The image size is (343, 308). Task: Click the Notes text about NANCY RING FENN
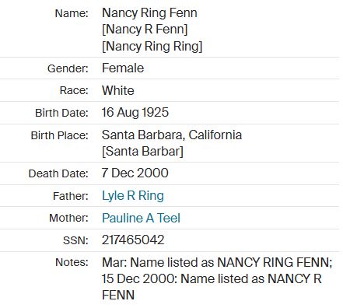click(x=217, y=278)
